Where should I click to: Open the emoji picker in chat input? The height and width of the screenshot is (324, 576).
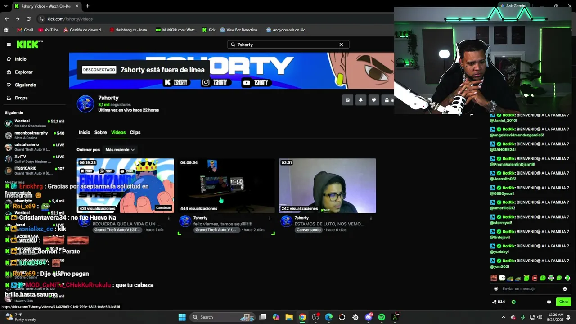pos(565,289)
